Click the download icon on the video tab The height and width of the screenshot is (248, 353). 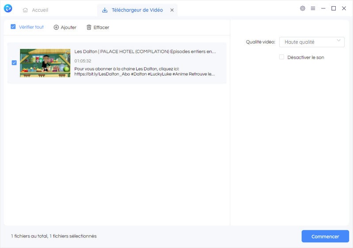[x=105, y=10]
